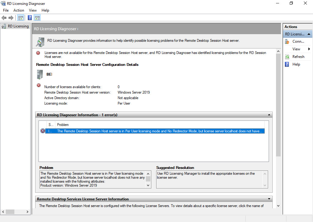
Task: Select the Per User licensing error row
Action: [x=153, y=131]
